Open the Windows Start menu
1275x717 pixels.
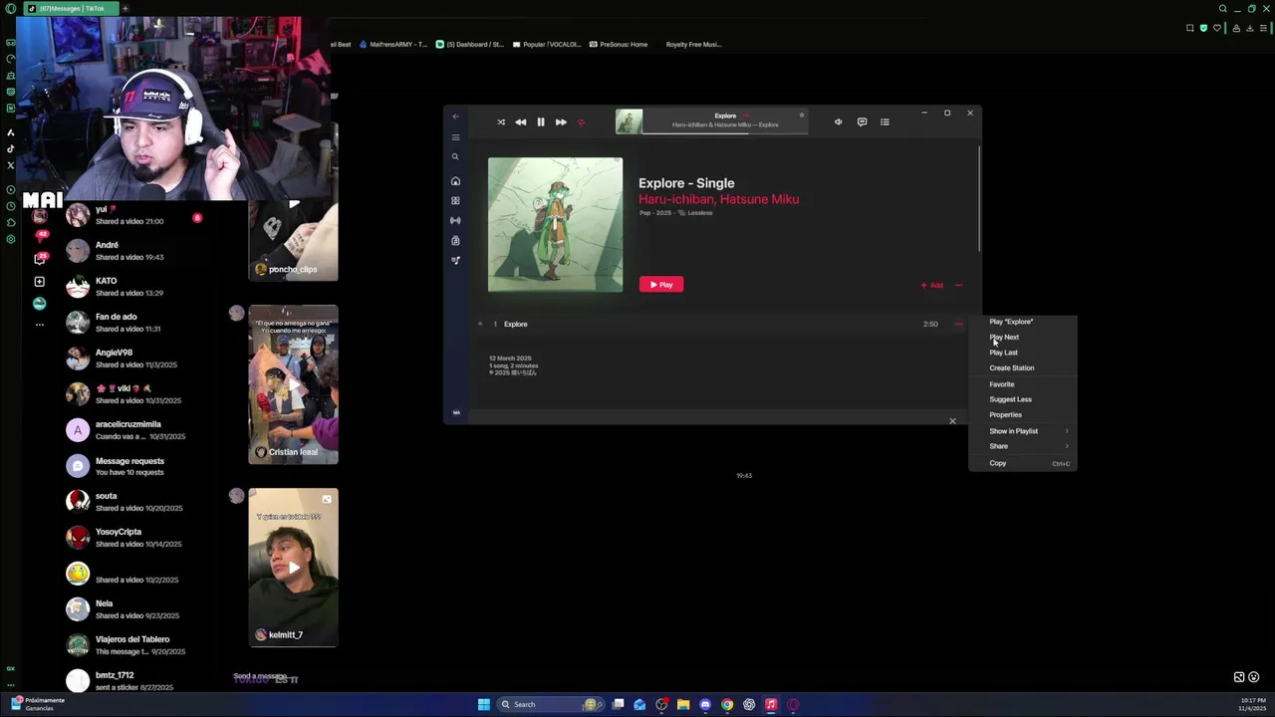(x=483, y=704)
